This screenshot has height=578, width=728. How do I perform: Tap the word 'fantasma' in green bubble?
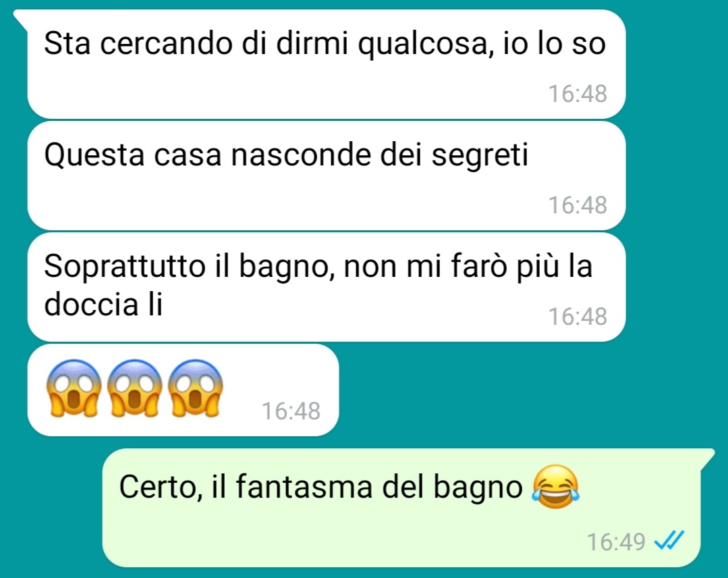[304, 487]
